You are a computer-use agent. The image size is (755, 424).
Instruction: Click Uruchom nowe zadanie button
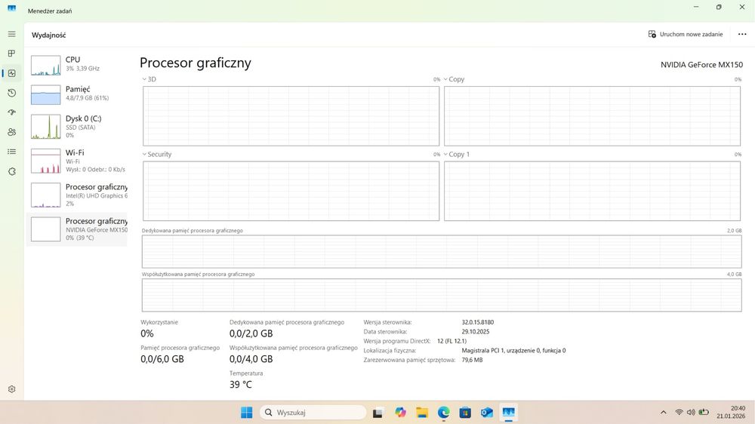[686, 34]
